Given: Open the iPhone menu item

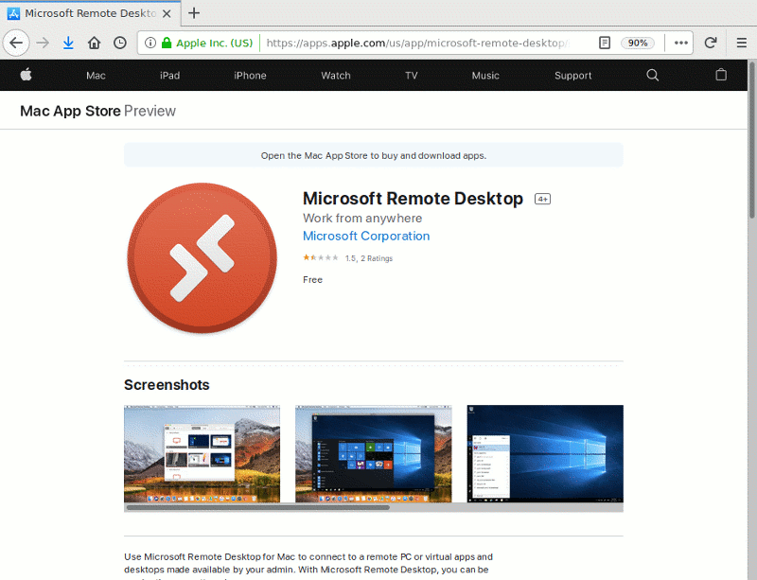Looking at the screenshot, I should 250,76.
